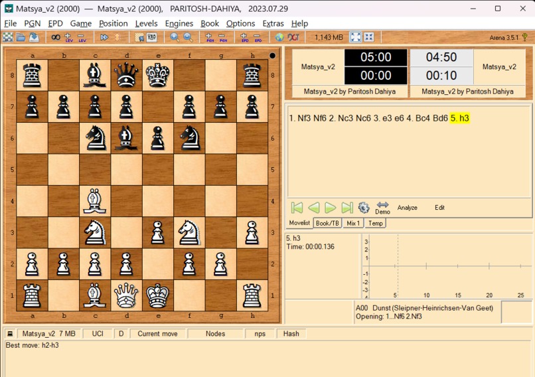Open the engine settings sliders icon
The height and width of the screenshot is (377, 535).
[152, 37]
